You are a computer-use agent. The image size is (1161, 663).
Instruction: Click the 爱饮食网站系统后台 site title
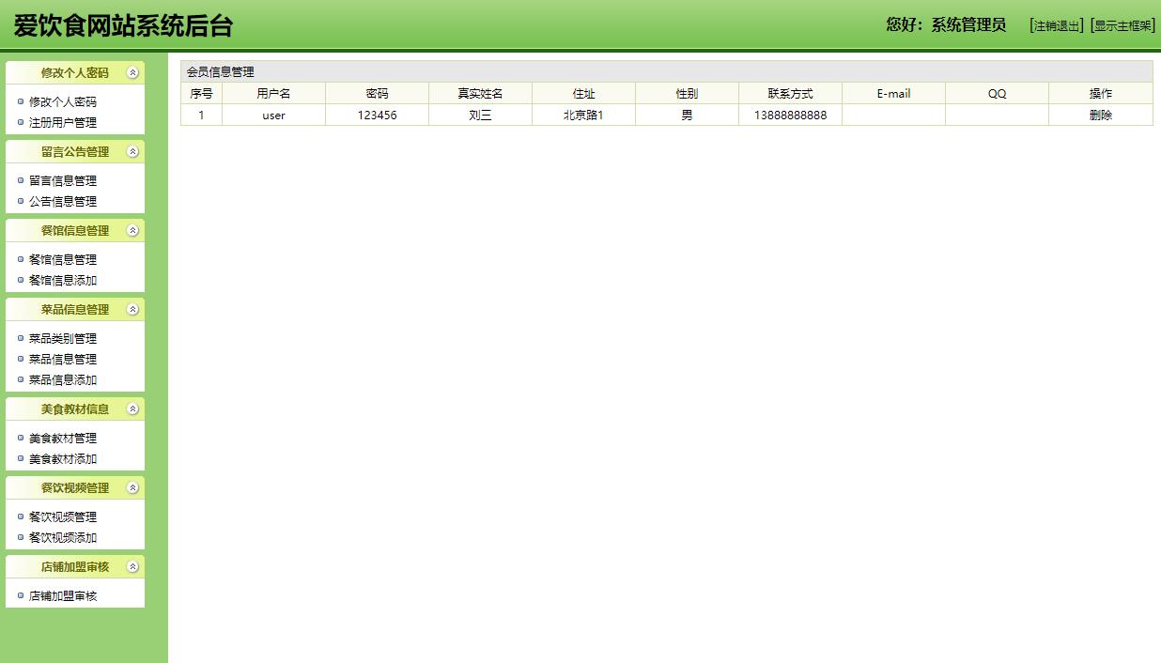123,25
